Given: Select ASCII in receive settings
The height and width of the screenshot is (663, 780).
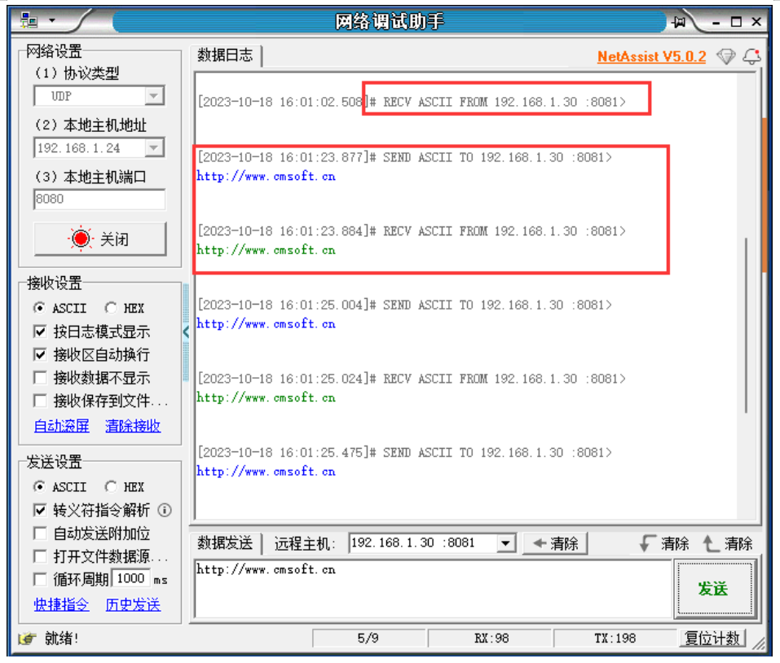Looking at the screenshot, I should (x=59, y=308).
